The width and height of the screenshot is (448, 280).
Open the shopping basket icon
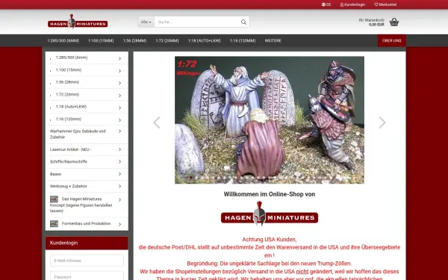pyautogui.click(x=394, y=22)
